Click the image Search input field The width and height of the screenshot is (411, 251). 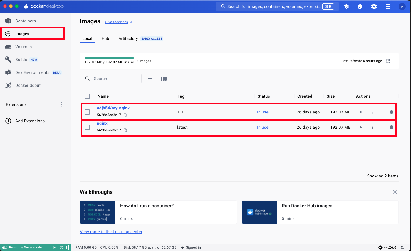(x=111, y=79)
